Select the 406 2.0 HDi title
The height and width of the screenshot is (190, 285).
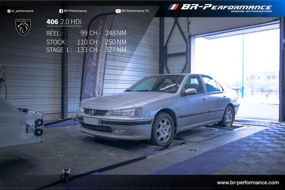(63, 22)
